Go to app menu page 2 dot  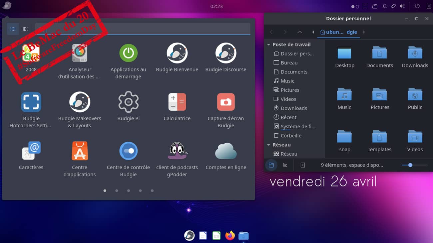(x=117, y=191)
